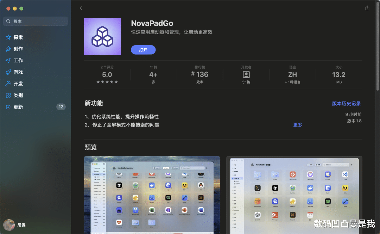Click the NovaPadGo app icon
The height and width of the screenshot is (234, 380).
pyautogui.click(x=102, y=37)
